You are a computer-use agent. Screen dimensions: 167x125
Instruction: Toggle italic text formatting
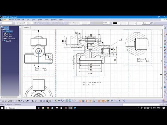[39, 23]
